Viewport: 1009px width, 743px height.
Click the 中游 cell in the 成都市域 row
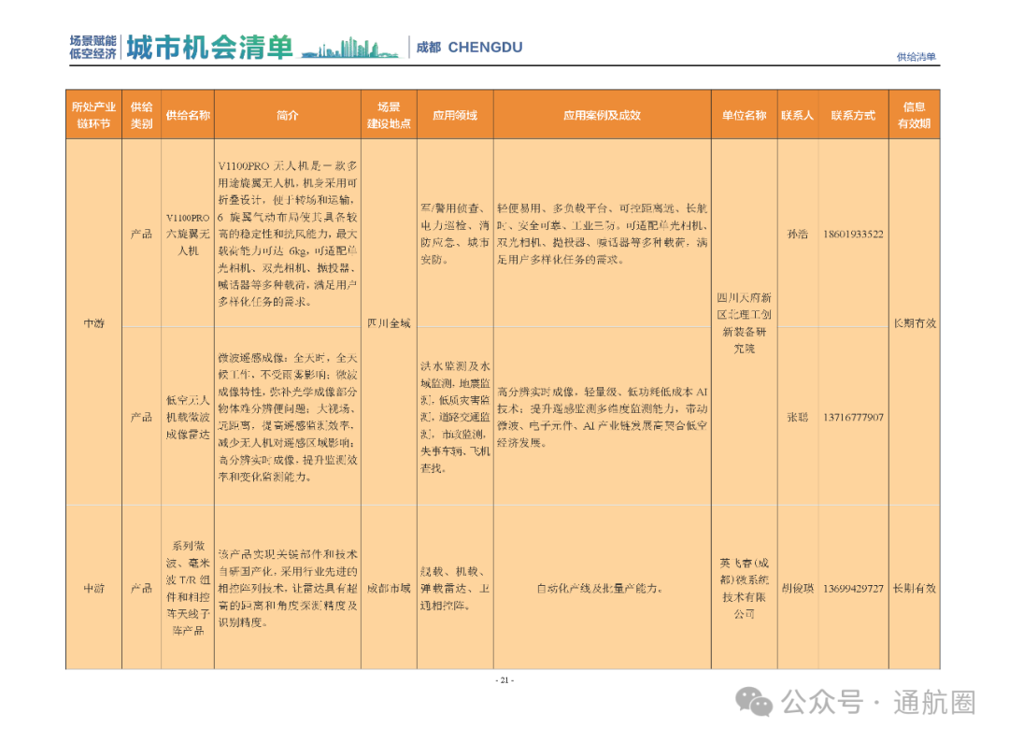pos(94,588)
